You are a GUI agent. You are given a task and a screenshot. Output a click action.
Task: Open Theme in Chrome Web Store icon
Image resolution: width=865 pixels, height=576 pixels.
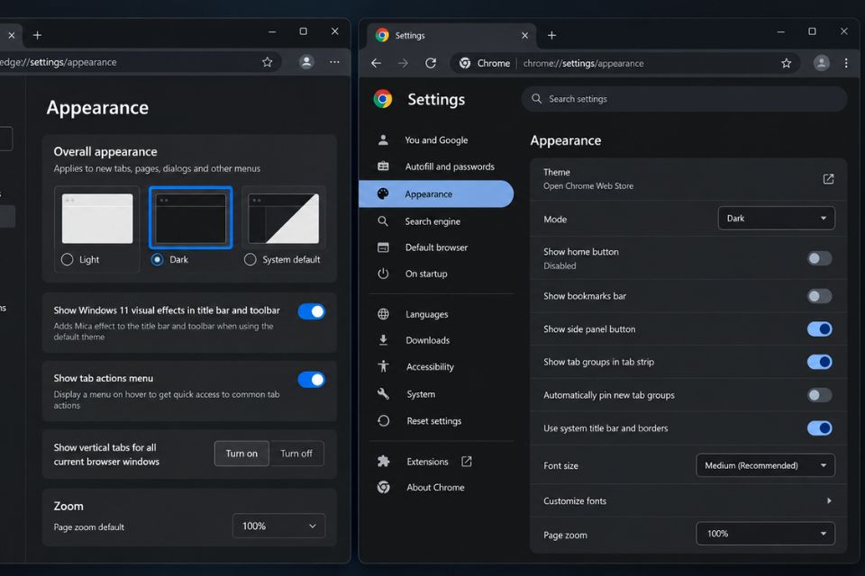pos(828,179)
